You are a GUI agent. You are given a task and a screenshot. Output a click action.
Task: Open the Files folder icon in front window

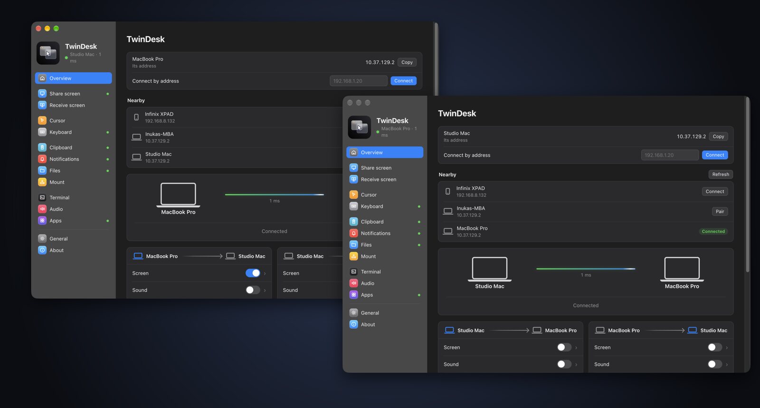point(353,245)
